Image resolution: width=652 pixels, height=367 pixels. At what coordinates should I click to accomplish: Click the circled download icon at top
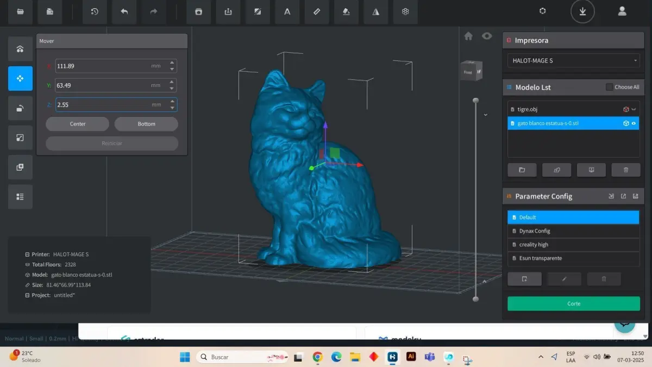582,11
